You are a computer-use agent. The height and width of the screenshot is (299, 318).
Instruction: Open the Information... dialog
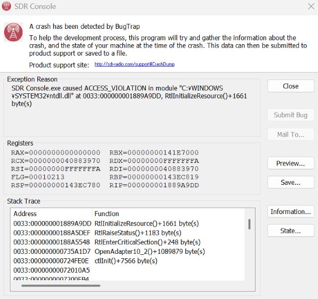click(291, 212)
